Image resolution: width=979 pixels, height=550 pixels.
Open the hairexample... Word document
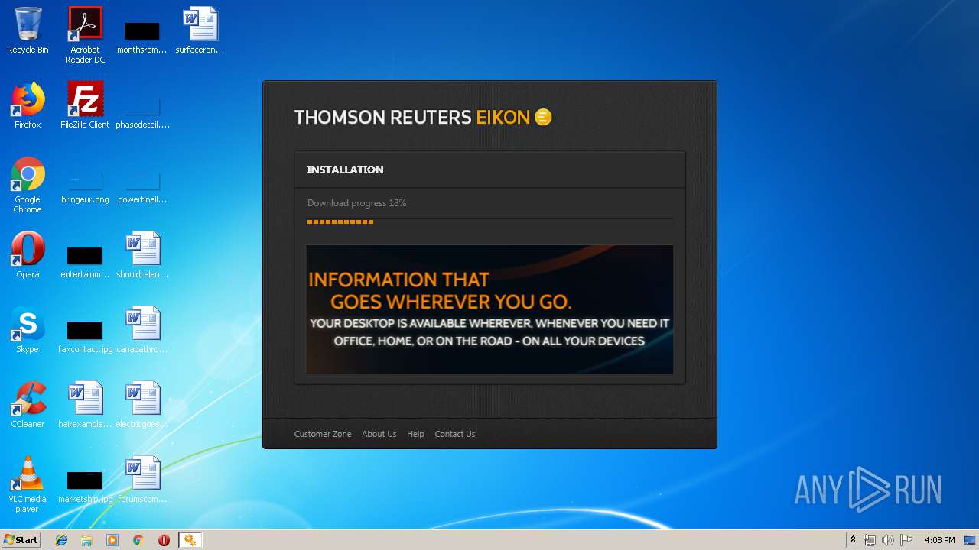(85, 405)
